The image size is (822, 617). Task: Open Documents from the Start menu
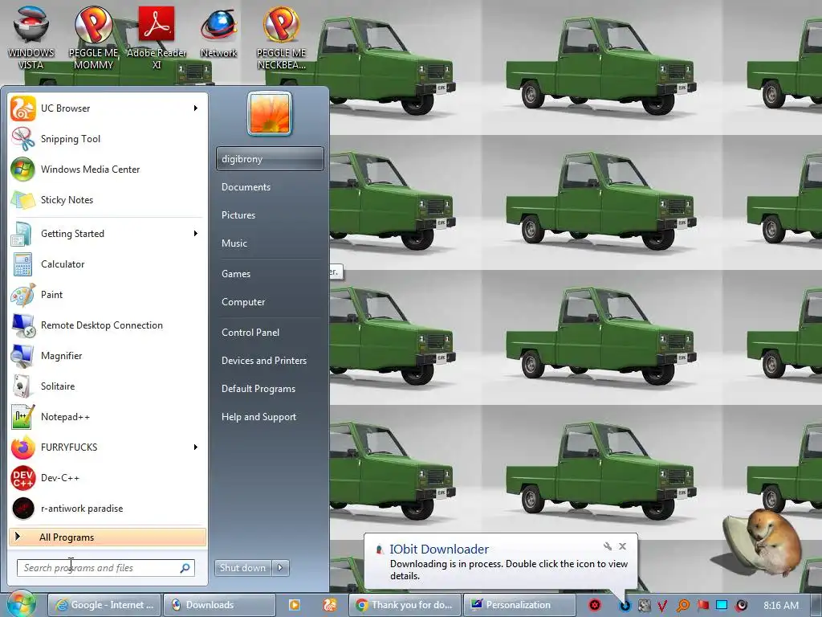coord(270,186)
